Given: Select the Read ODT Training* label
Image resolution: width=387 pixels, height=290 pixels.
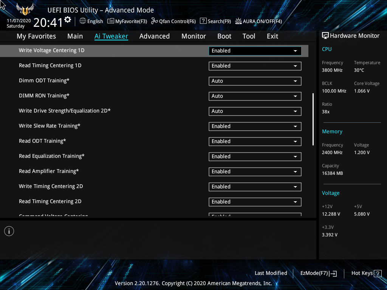Looking at the screenshot, I should pyautogui.click(x=42, y=141).
